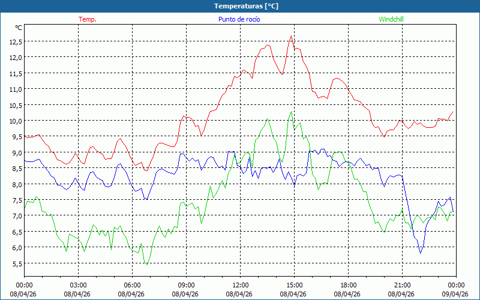This screenshot has width=480, height=300.
Task: Click the blue dew point line's lowest dip
Action: tap(420, 253)
